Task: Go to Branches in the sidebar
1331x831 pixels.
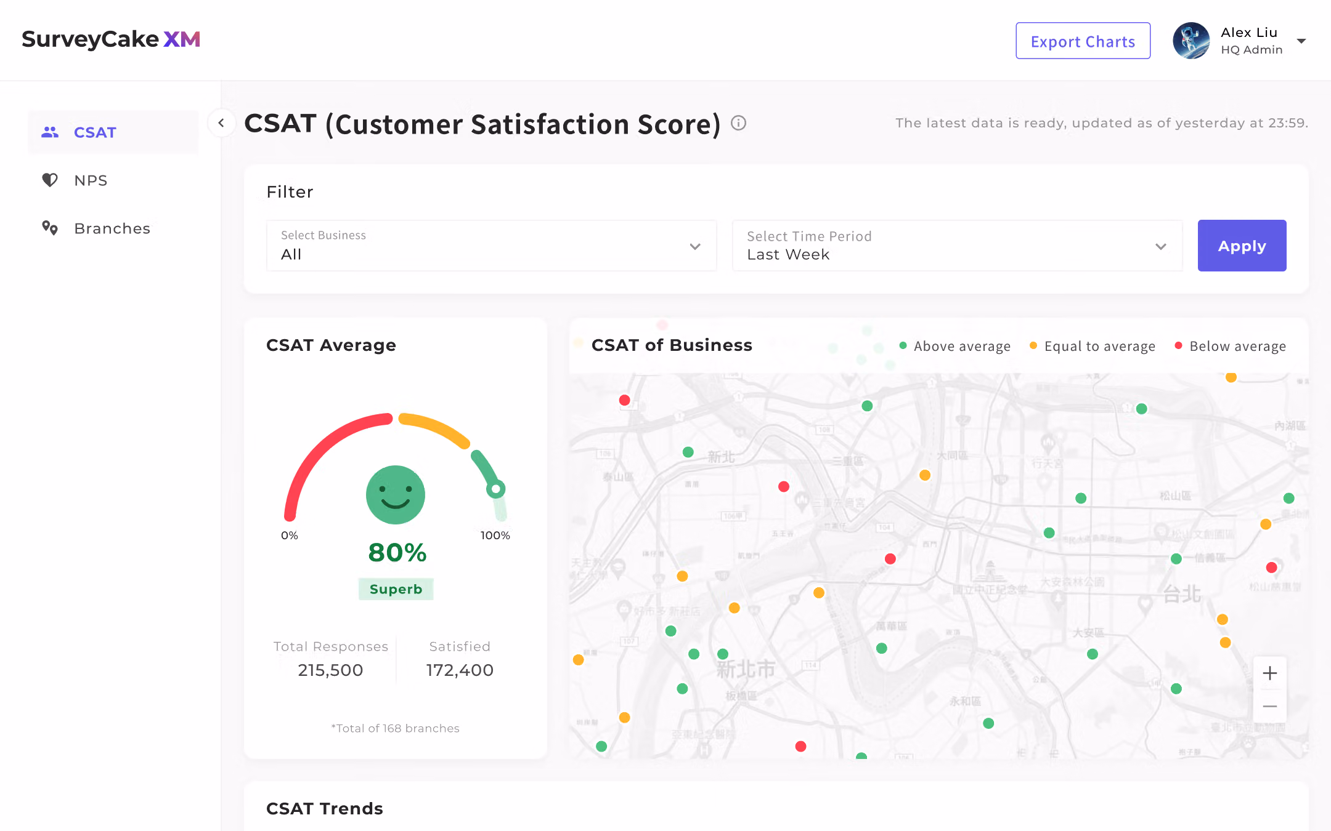Action: pyautogui.click(x=113, y=228)
